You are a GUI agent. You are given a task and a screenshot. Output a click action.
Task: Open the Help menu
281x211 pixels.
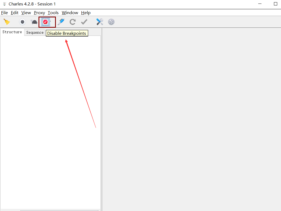tap(86, 13)
